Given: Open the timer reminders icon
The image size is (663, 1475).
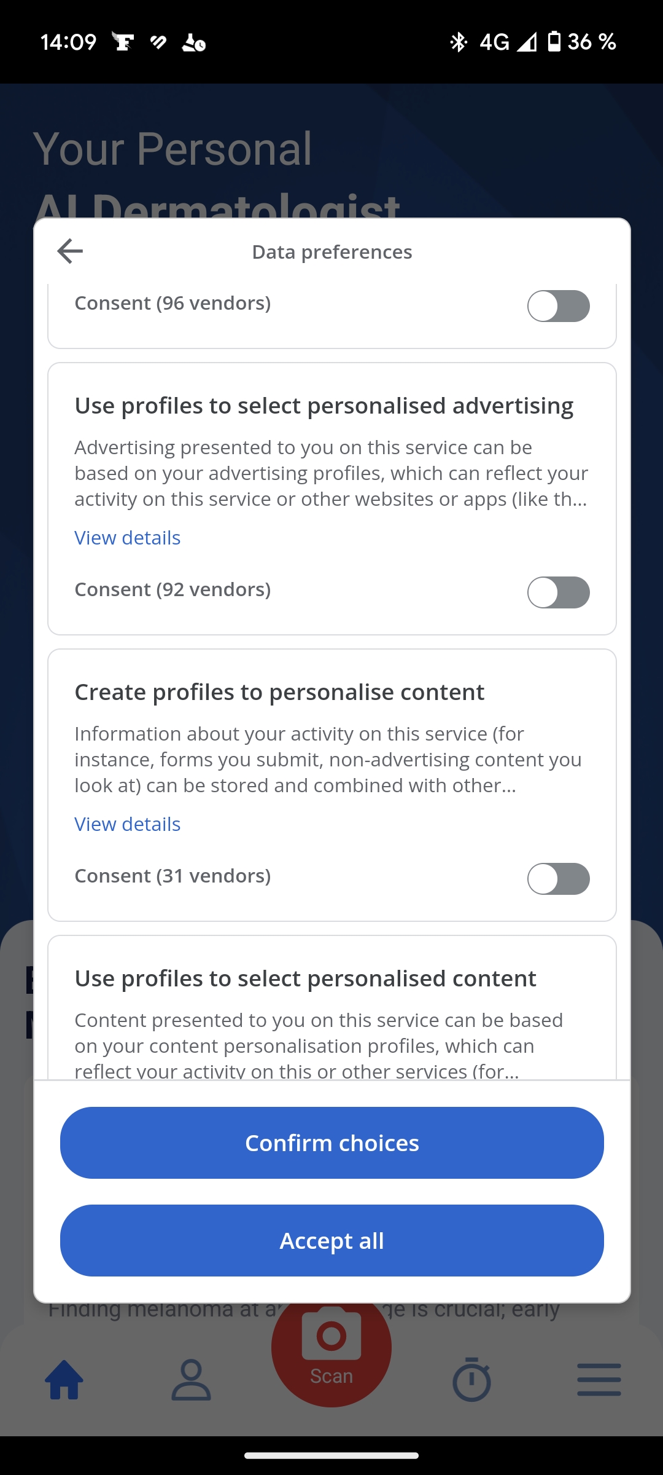Looking at the screenshot, I should pyautogui.click(x=471, y=1380).
